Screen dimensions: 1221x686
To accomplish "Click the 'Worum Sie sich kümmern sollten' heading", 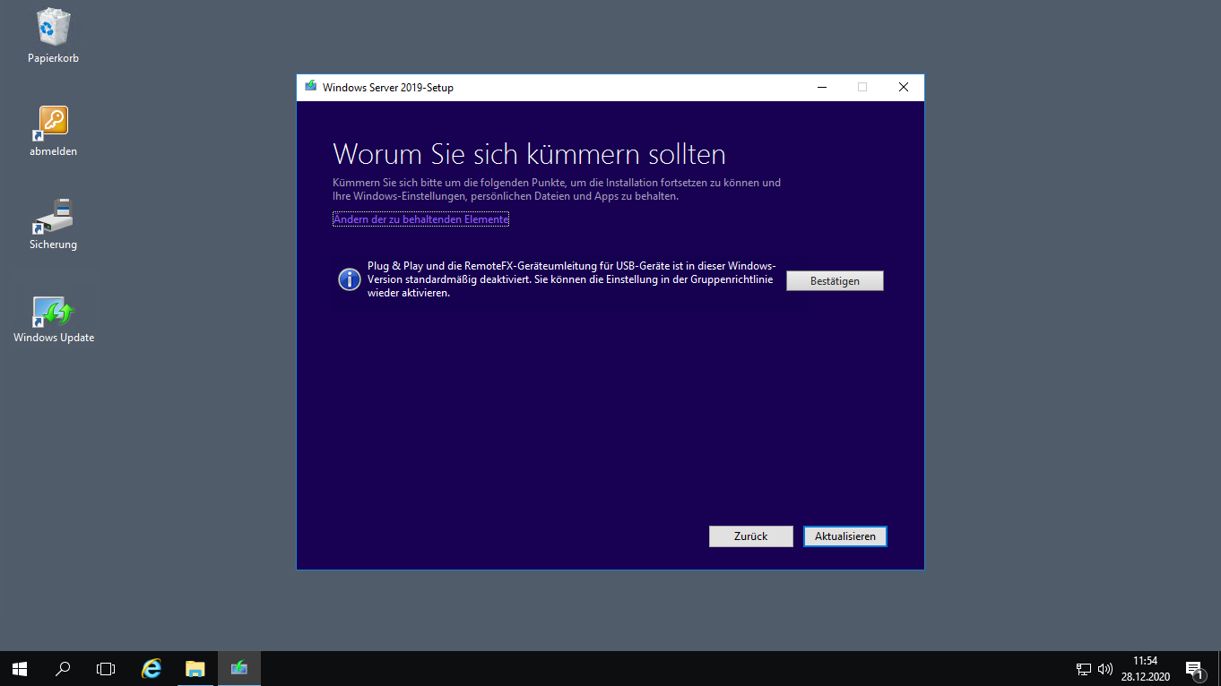I will coord(529,154).
